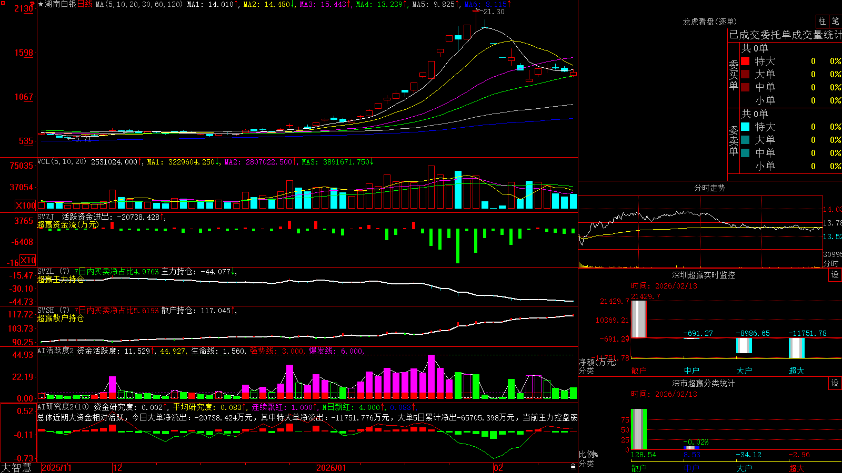Click the 21.30 high price annotation
The width and height of the screenshot is (842, 473).
tap(494, 12)
